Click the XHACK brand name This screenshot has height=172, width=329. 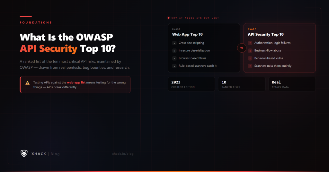point(39,154)
